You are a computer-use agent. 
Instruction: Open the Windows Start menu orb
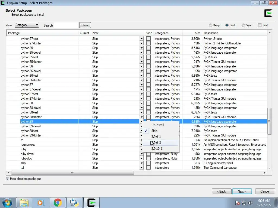click(x=7, y=203)
